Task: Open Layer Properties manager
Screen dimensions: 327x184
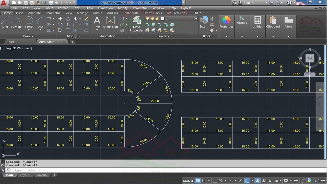Action: [137, 24]
